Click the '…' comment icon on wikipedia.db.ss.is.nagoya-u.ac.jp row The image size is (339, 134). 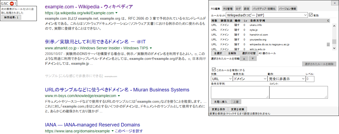[328, 44]
